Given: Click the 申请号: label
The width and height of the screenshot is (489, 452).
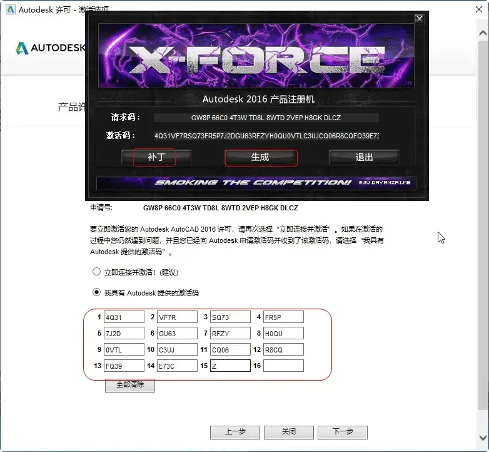Looking at the screenshot, I should (x=101, y=208).
